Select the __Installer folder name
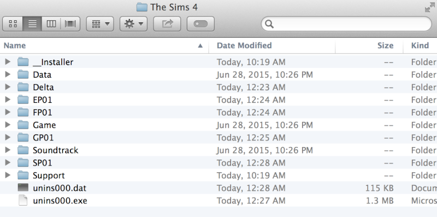 pyautogui.click(x=53, y=62)
